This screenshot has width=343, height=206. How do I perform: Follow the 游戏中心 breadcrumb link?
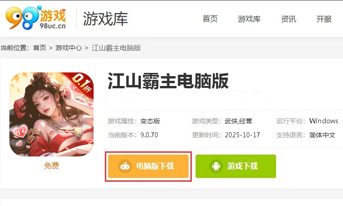click(x=68, y=48)
